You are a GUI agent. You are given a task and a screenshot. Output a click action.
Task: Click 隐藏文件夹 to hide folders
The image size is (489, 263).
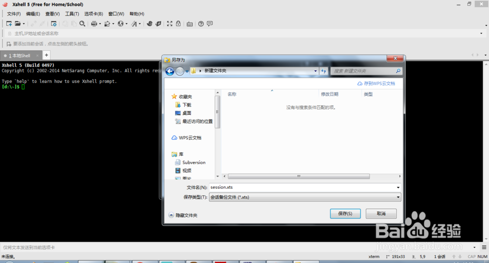click(183, 215)
